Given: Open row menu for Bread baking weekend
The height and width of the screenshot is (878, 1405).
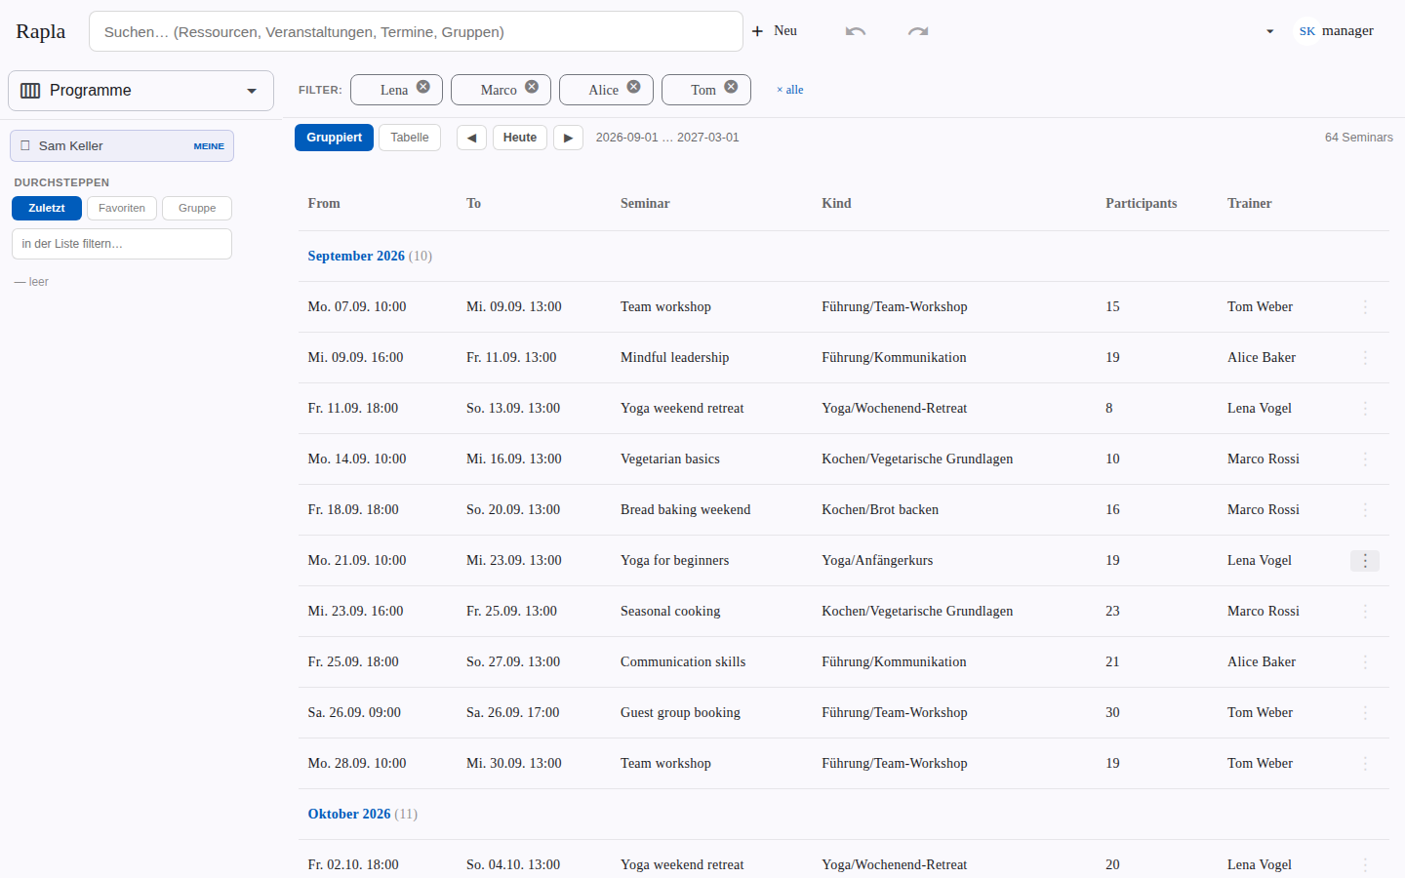Looking at the screenshot, I should pyautogui.click(x=1365, y=509).
